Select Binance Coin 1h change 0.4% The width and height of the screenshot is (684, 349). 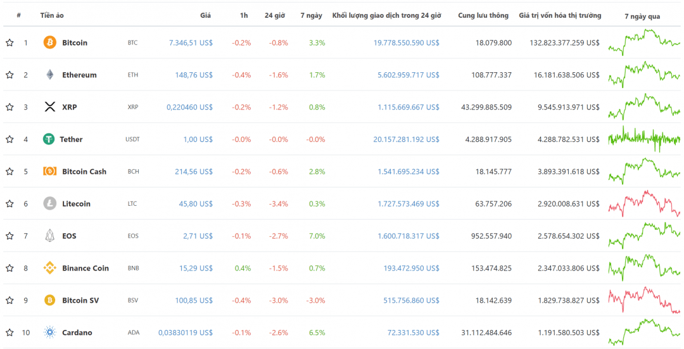click(243, 269)
